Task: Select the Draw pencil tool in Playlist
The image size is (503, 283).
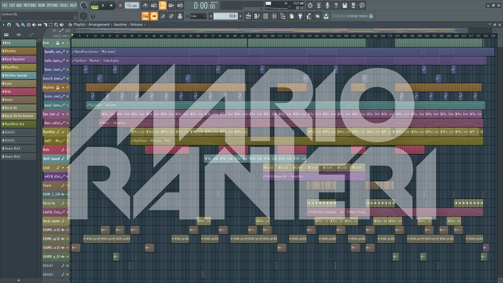Action: (x=17, y=25)
